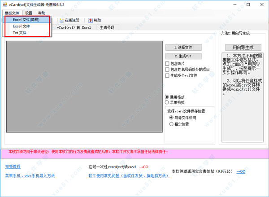The height and width of the screenshot is (197, 269).
Task: Click the online registration icon in toolbar
Action: click(x=61, y=20)
